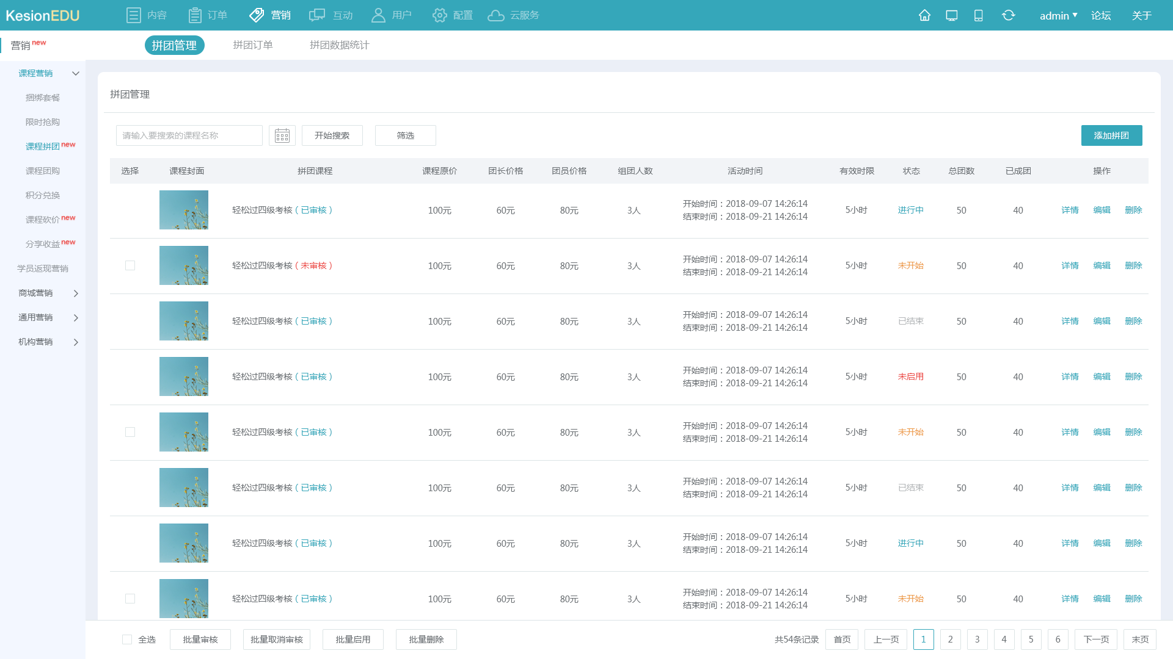Click the 批量审核 button
This screenshot has height=659, width=1173.
pos(200,639)
